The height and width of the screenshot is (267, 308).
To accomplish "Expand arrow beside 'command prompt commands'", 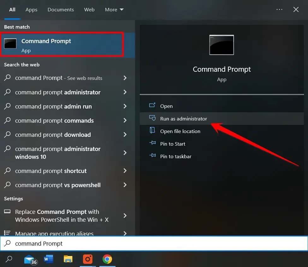I will (x=125, y=120).
